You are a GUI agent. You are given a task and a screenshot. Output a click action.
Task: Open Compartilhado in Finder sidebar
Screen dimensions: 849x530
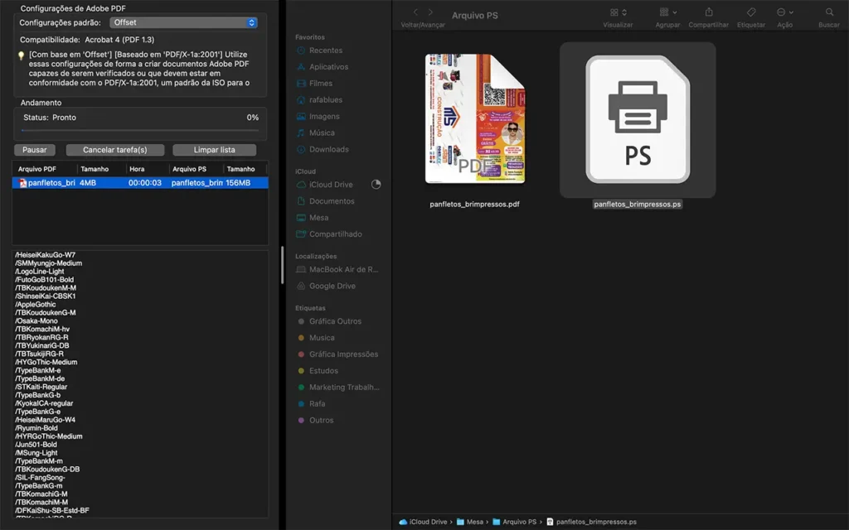point(335,234)
